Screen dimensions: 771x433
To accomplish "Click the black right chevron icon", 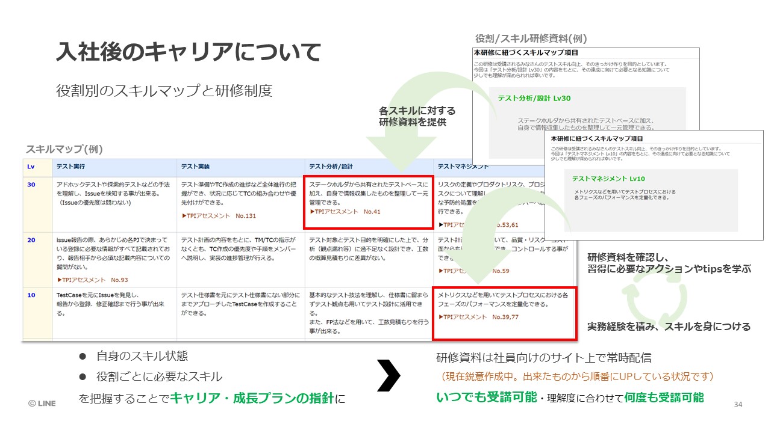I will pyautogui.click(x=389, y=376).
